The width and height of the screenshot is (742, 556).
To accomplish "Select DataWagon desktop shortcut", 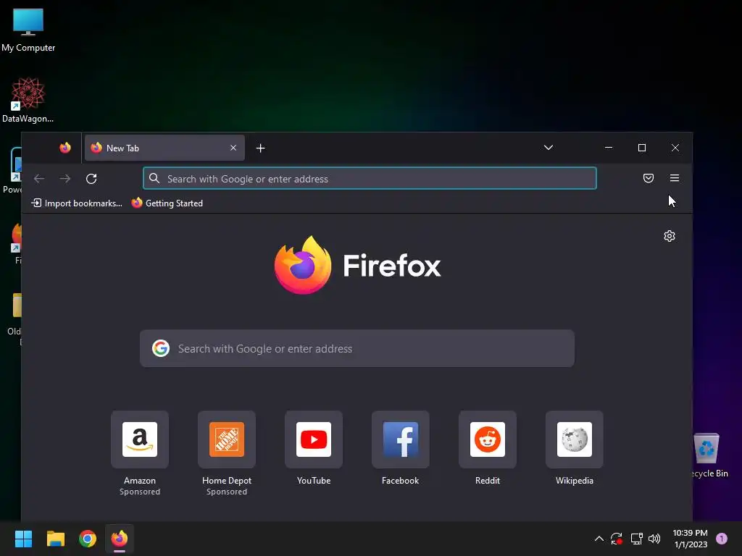I will 28,100.
